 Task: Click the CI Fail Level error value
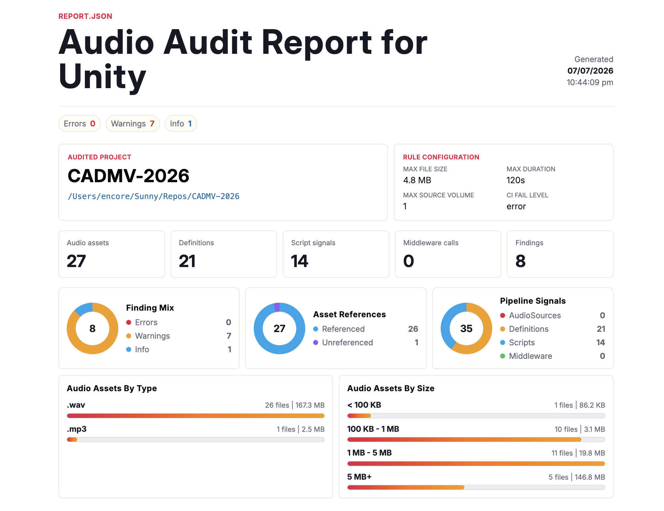point(516,206)
